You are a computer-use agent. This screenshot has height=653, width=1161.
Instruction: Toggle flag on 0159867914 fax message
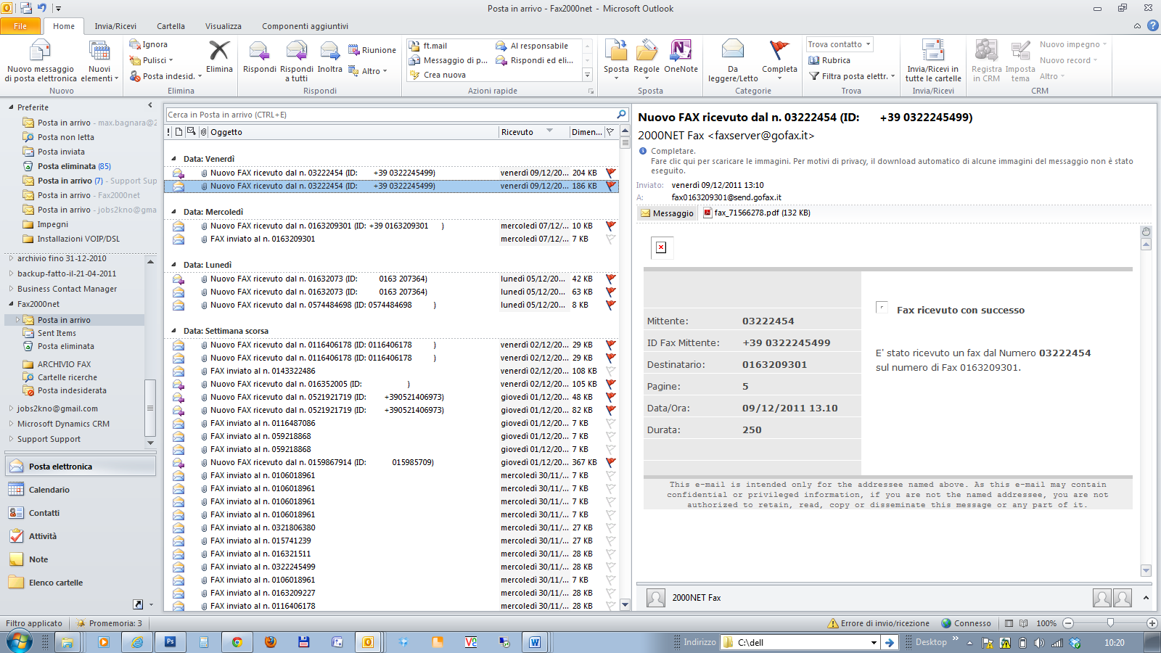[610, 462]
